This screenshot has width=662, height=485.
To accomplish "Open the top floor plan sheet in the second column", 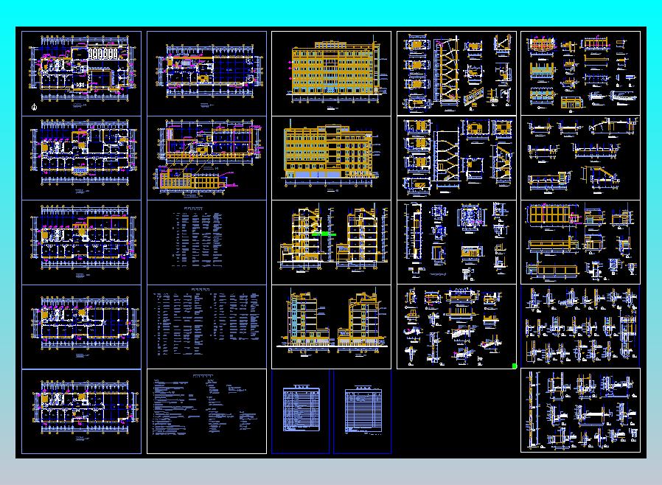I will [207, 74].
